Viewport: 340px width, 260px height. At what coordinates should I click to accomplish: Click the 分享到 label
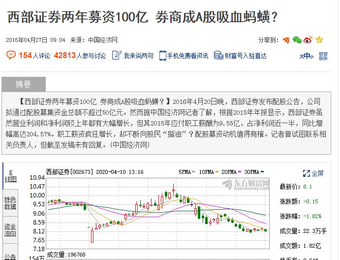269,40
